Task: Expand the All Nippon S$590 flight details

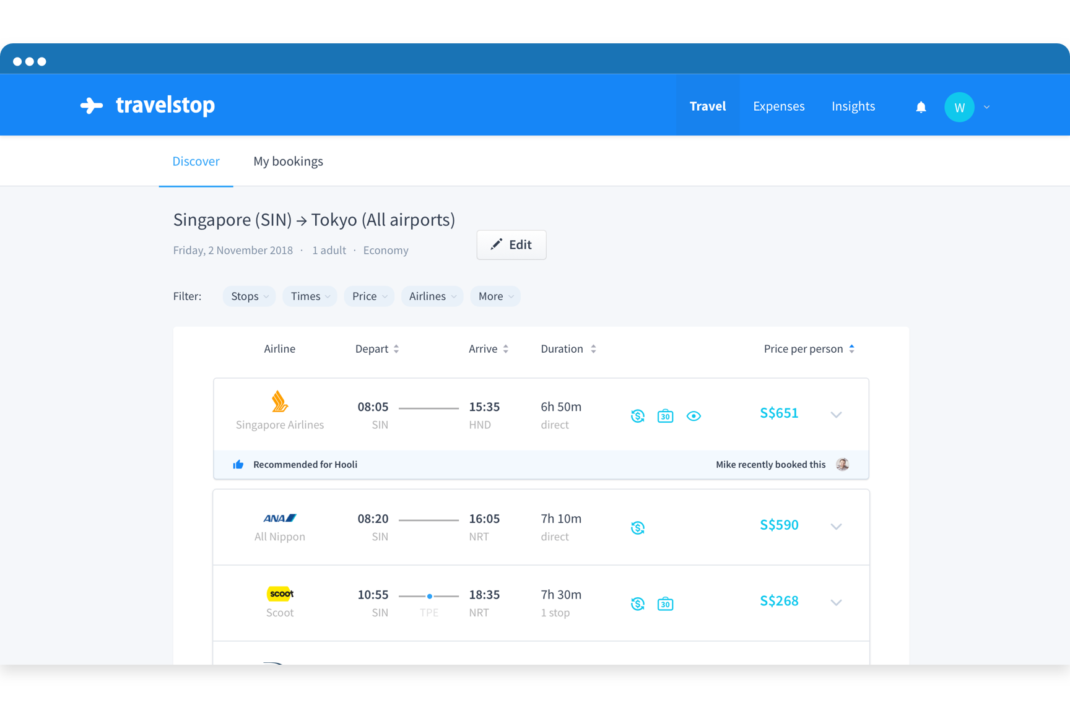Action: (836, 527)
